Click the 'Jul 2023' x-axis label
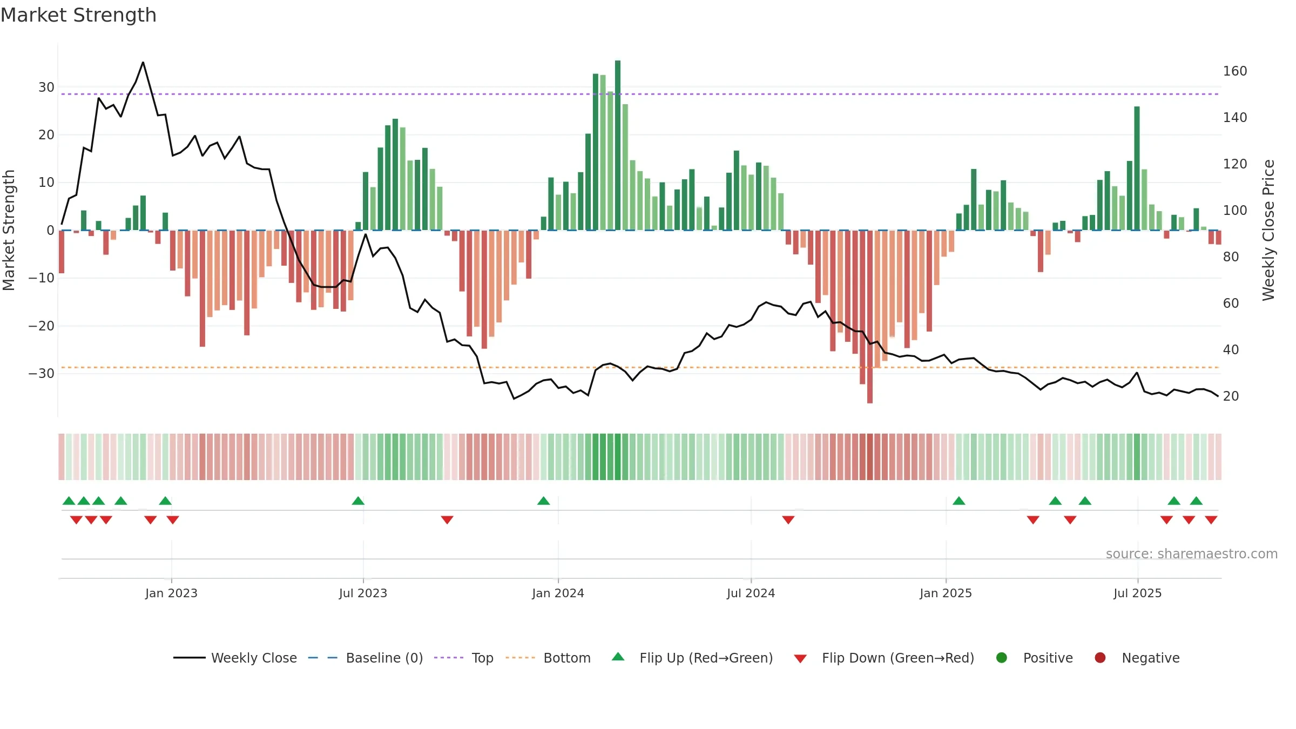 (x=363, y=593)
